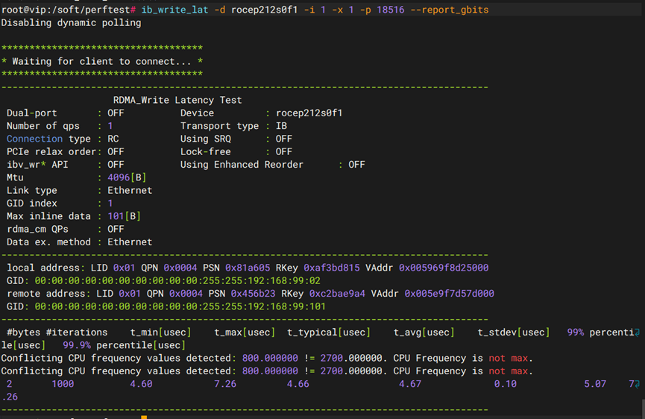Click the "Waiting for client to connect" message

tap(101, 61)
